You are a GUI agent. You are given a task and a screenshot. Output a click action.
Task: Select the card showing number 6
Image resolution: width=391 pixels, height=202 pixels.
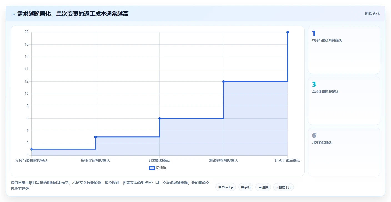pos(344,152)
